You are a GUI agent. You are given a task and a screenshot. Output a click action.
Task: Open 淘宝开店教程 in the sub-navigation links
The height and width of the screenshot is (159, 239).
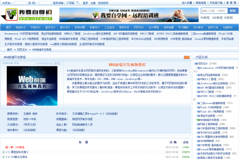pyautogui.click(x=49, y=39)
